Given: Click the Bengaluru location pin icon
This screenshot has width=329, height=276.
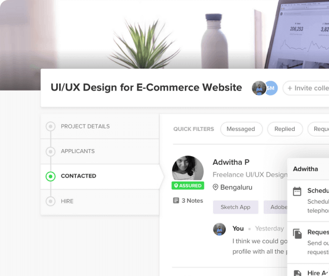Looking at the screenshot, I should point(215,187).
